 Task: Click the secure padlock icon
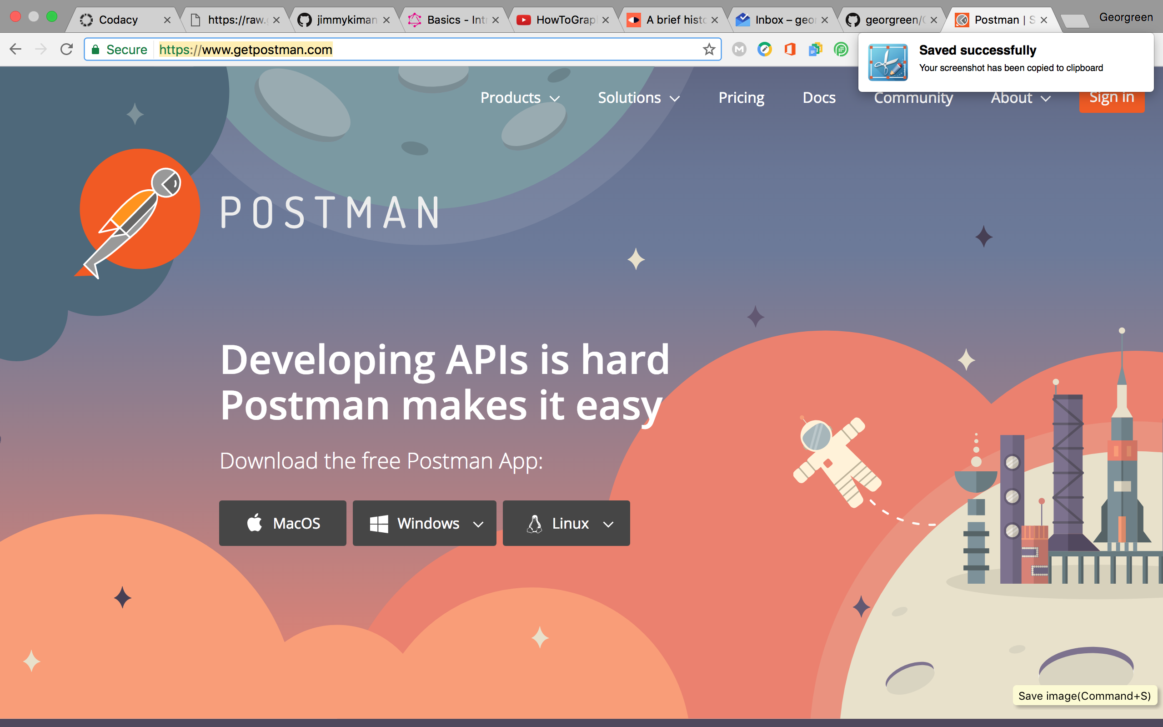pyautogui.click(x=95, y=49)
